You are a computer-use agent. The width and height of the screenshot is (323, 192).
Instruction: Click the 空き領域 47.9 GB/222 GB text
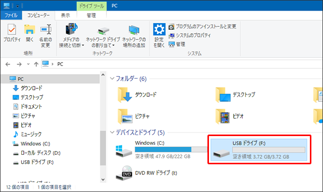[x=163, y=156]
